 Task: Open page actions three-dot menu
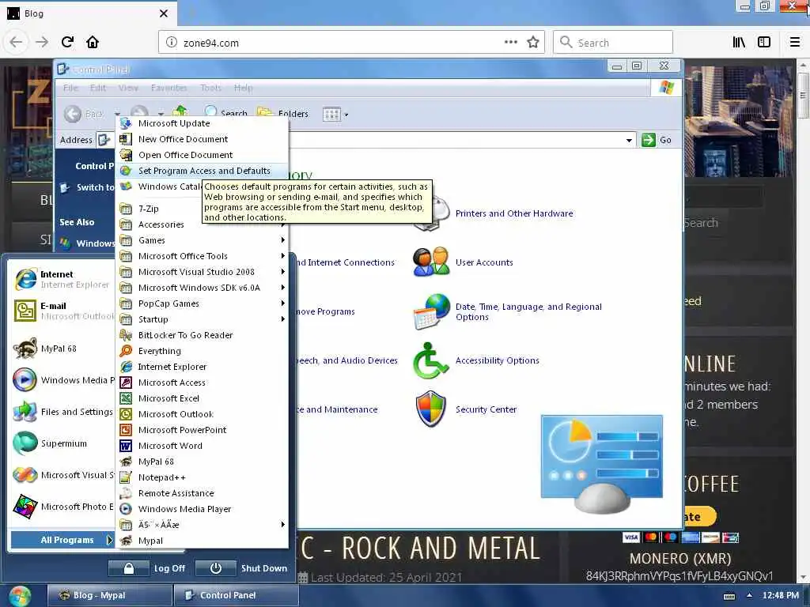(510, 43)
